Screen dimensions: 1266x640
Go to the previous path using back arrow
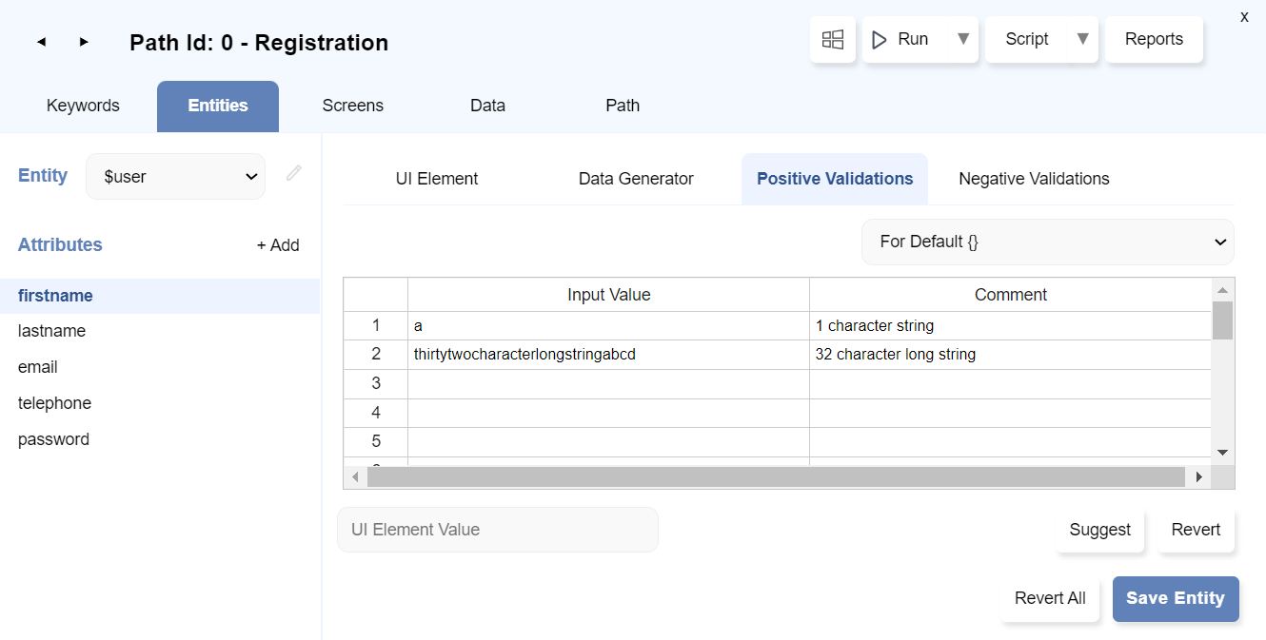click(x=42, y=42)
